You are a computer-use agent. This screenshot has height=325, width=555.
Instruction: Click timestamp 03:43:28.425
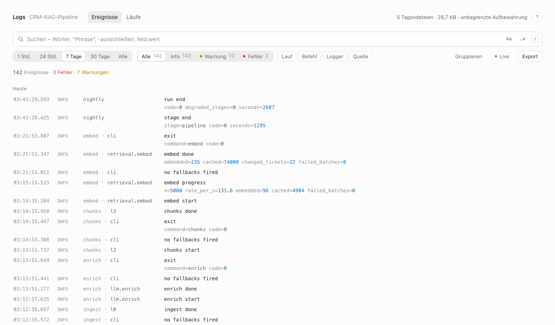tap(31, 118)
